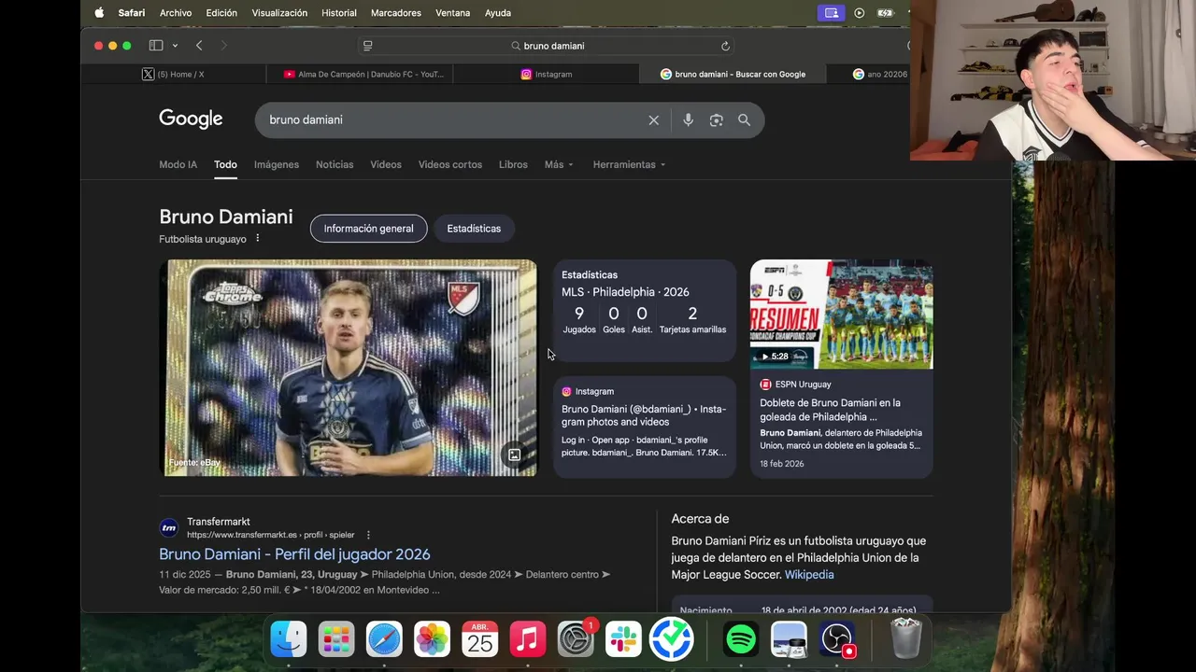
Task: Open the Archivo menu
Action: (x=176, y=13)
